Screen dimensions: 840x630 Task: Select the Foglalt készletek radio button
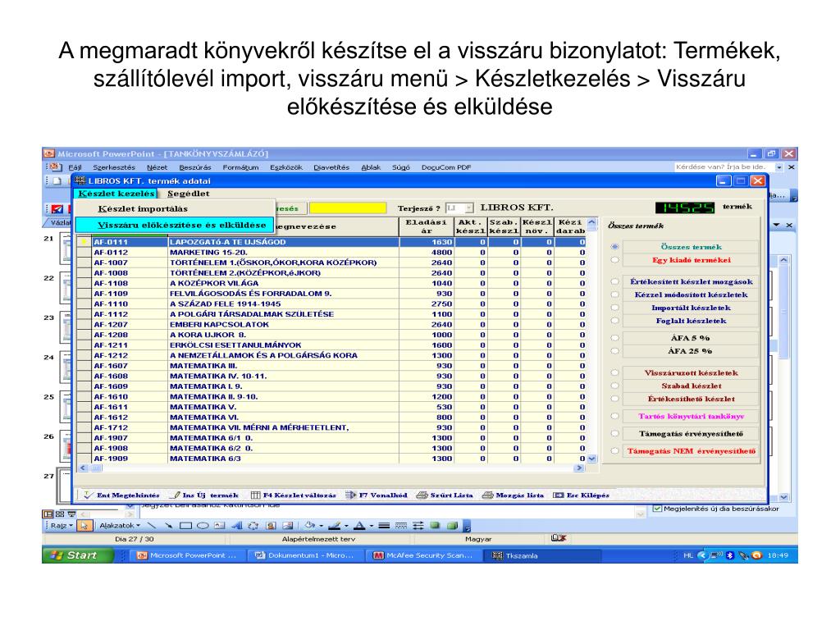click(x=615, y=321)
